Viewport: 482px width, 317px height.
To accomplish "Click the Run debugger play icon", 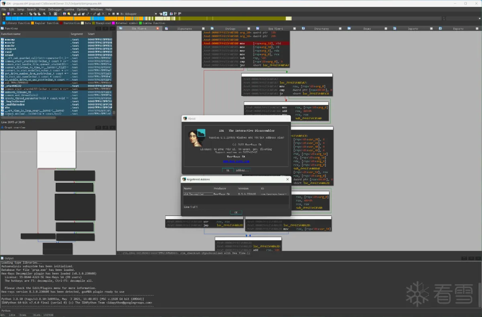I will point(109,14).
